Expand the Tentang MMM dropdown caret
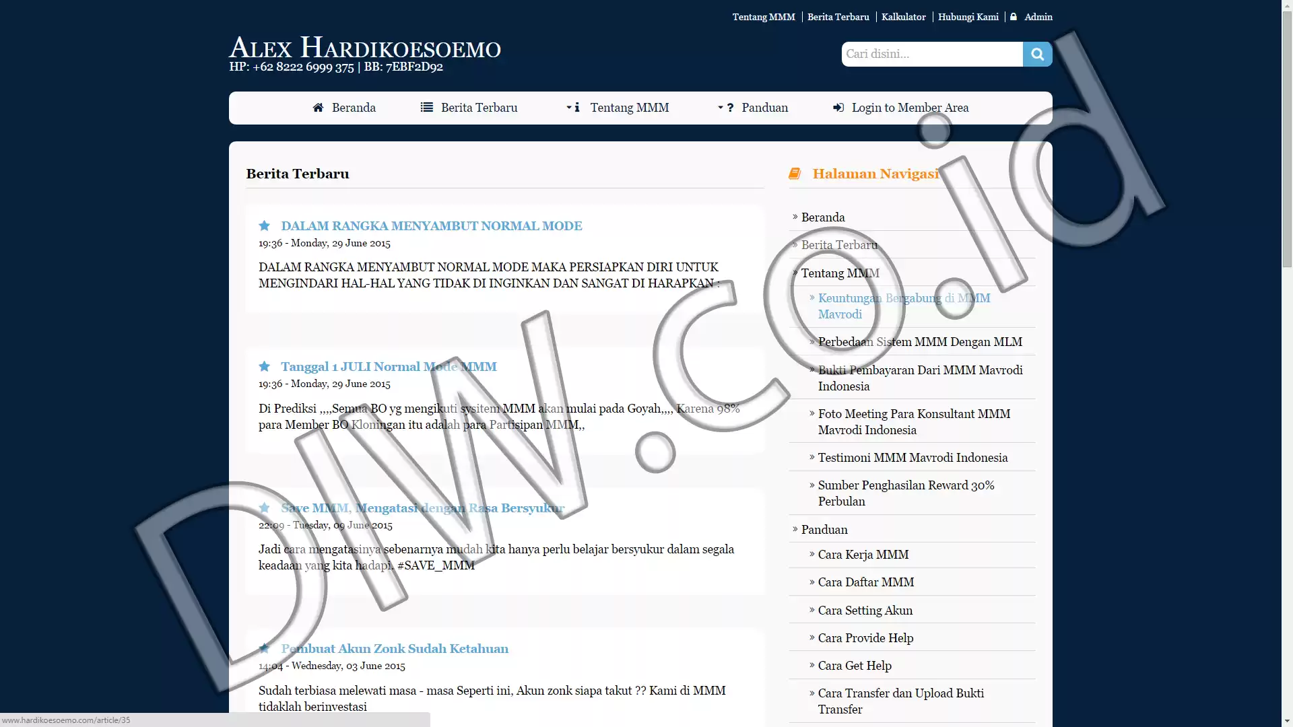This screenshot has width=1293, height=727. (569, 108)
